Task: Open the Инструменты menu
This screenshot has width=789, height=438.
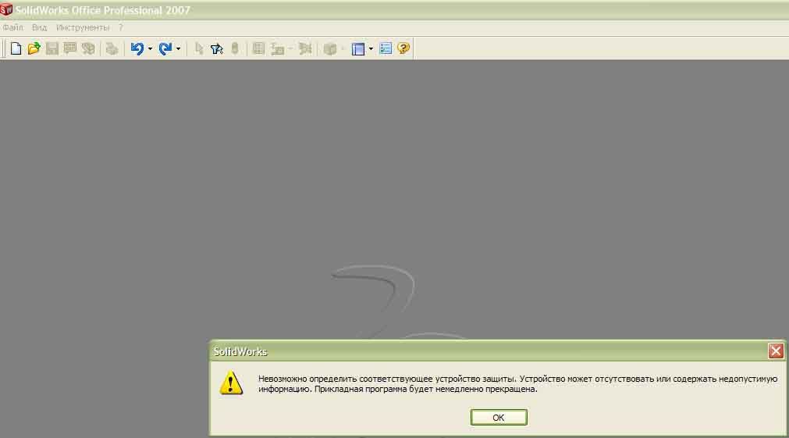Action: coord(83,27)
